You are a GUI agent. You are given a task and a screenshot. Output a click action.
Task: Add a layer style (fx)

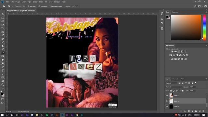click(x=185, y=111)
